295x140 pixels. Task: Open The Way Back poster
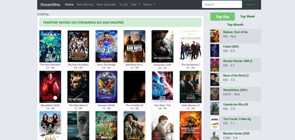[78, 87]
